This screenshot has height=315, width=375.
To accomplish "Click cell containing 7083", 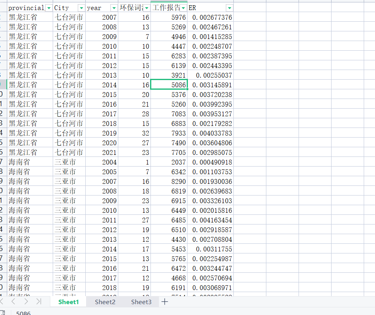I will 169,113.
